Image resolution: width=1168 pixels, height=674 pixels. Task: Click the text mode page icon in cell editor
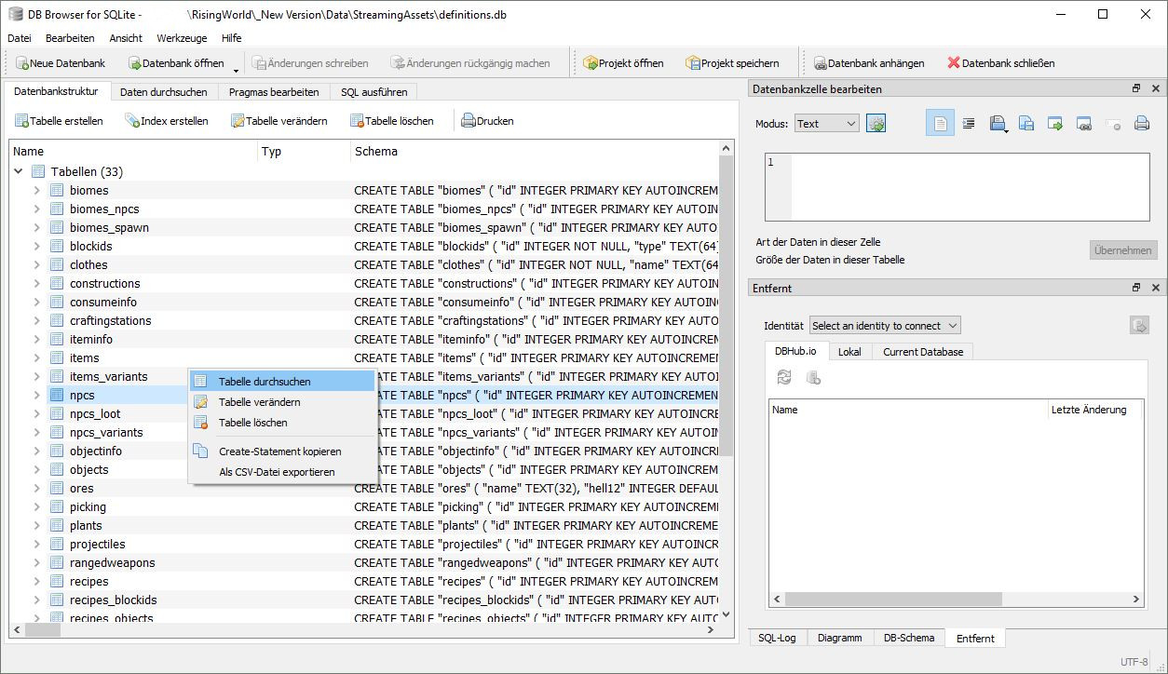point(940,123)
